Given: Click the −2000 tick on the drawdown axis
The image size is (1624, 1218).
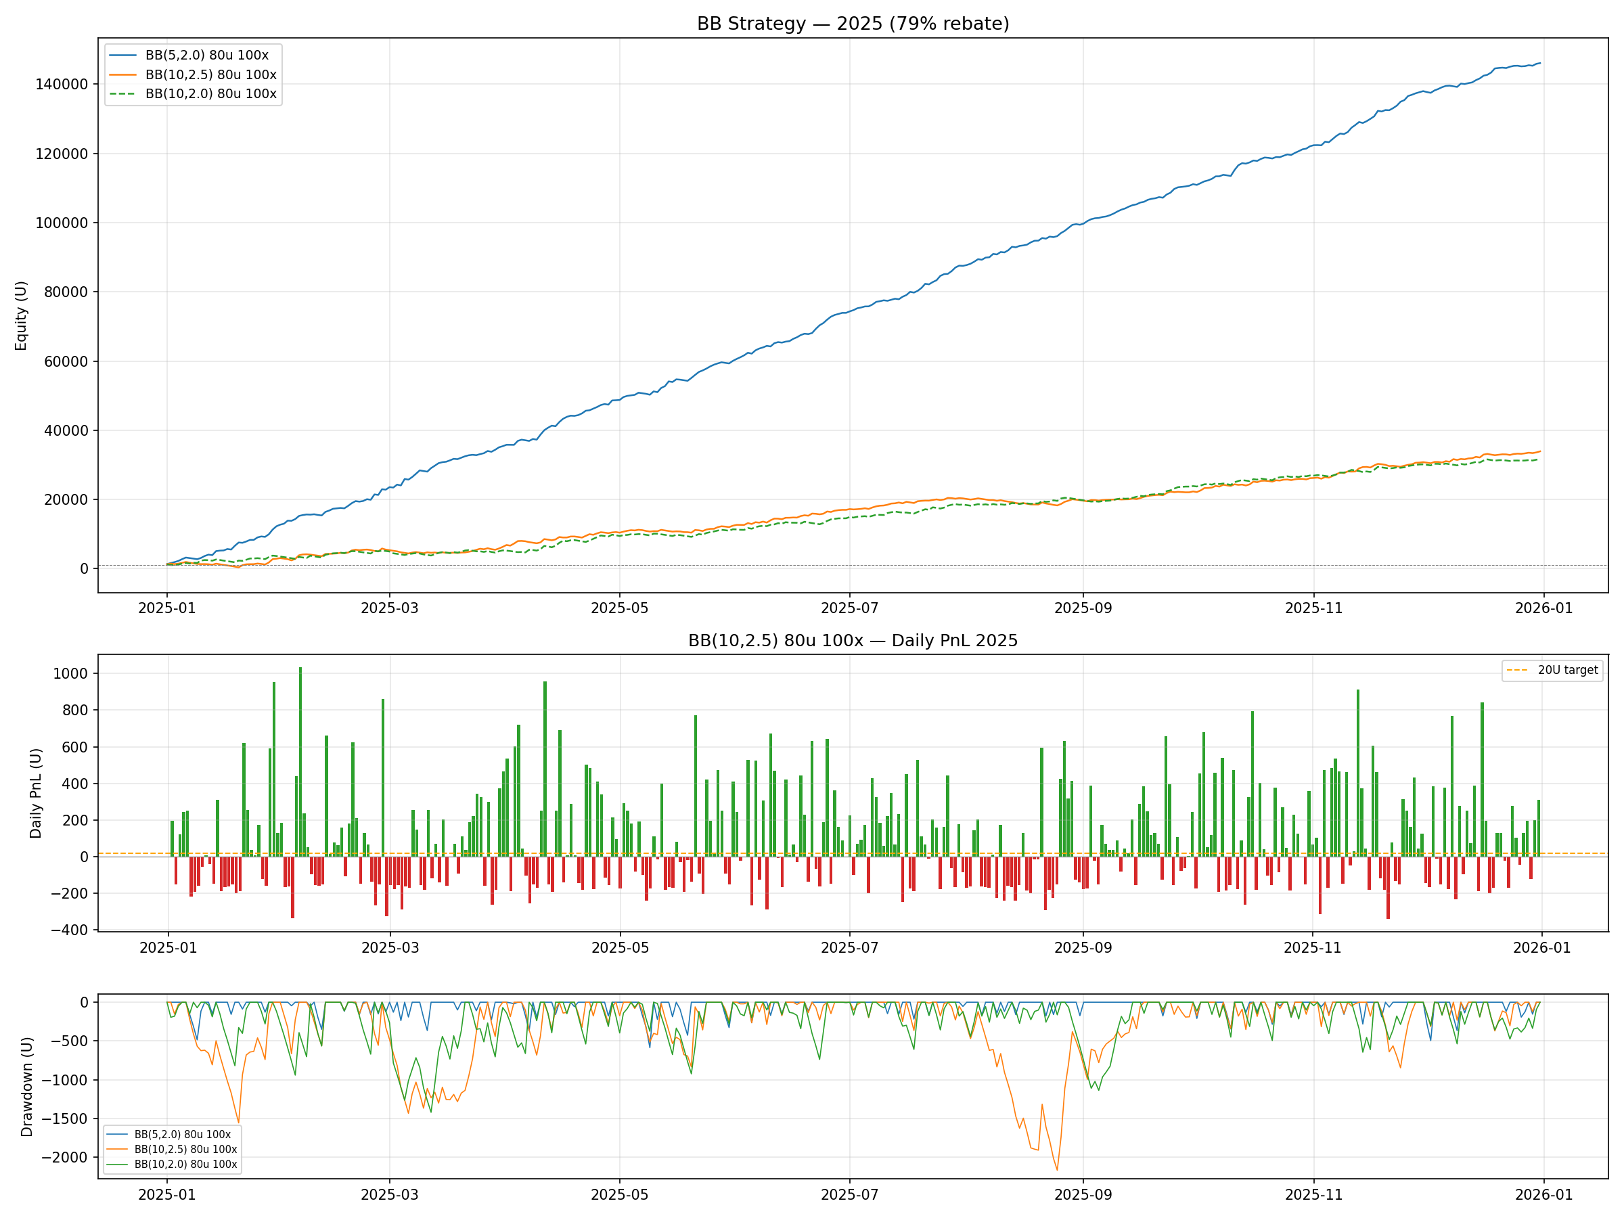Looking at the screenshot, I should (x=64, y=1158).
